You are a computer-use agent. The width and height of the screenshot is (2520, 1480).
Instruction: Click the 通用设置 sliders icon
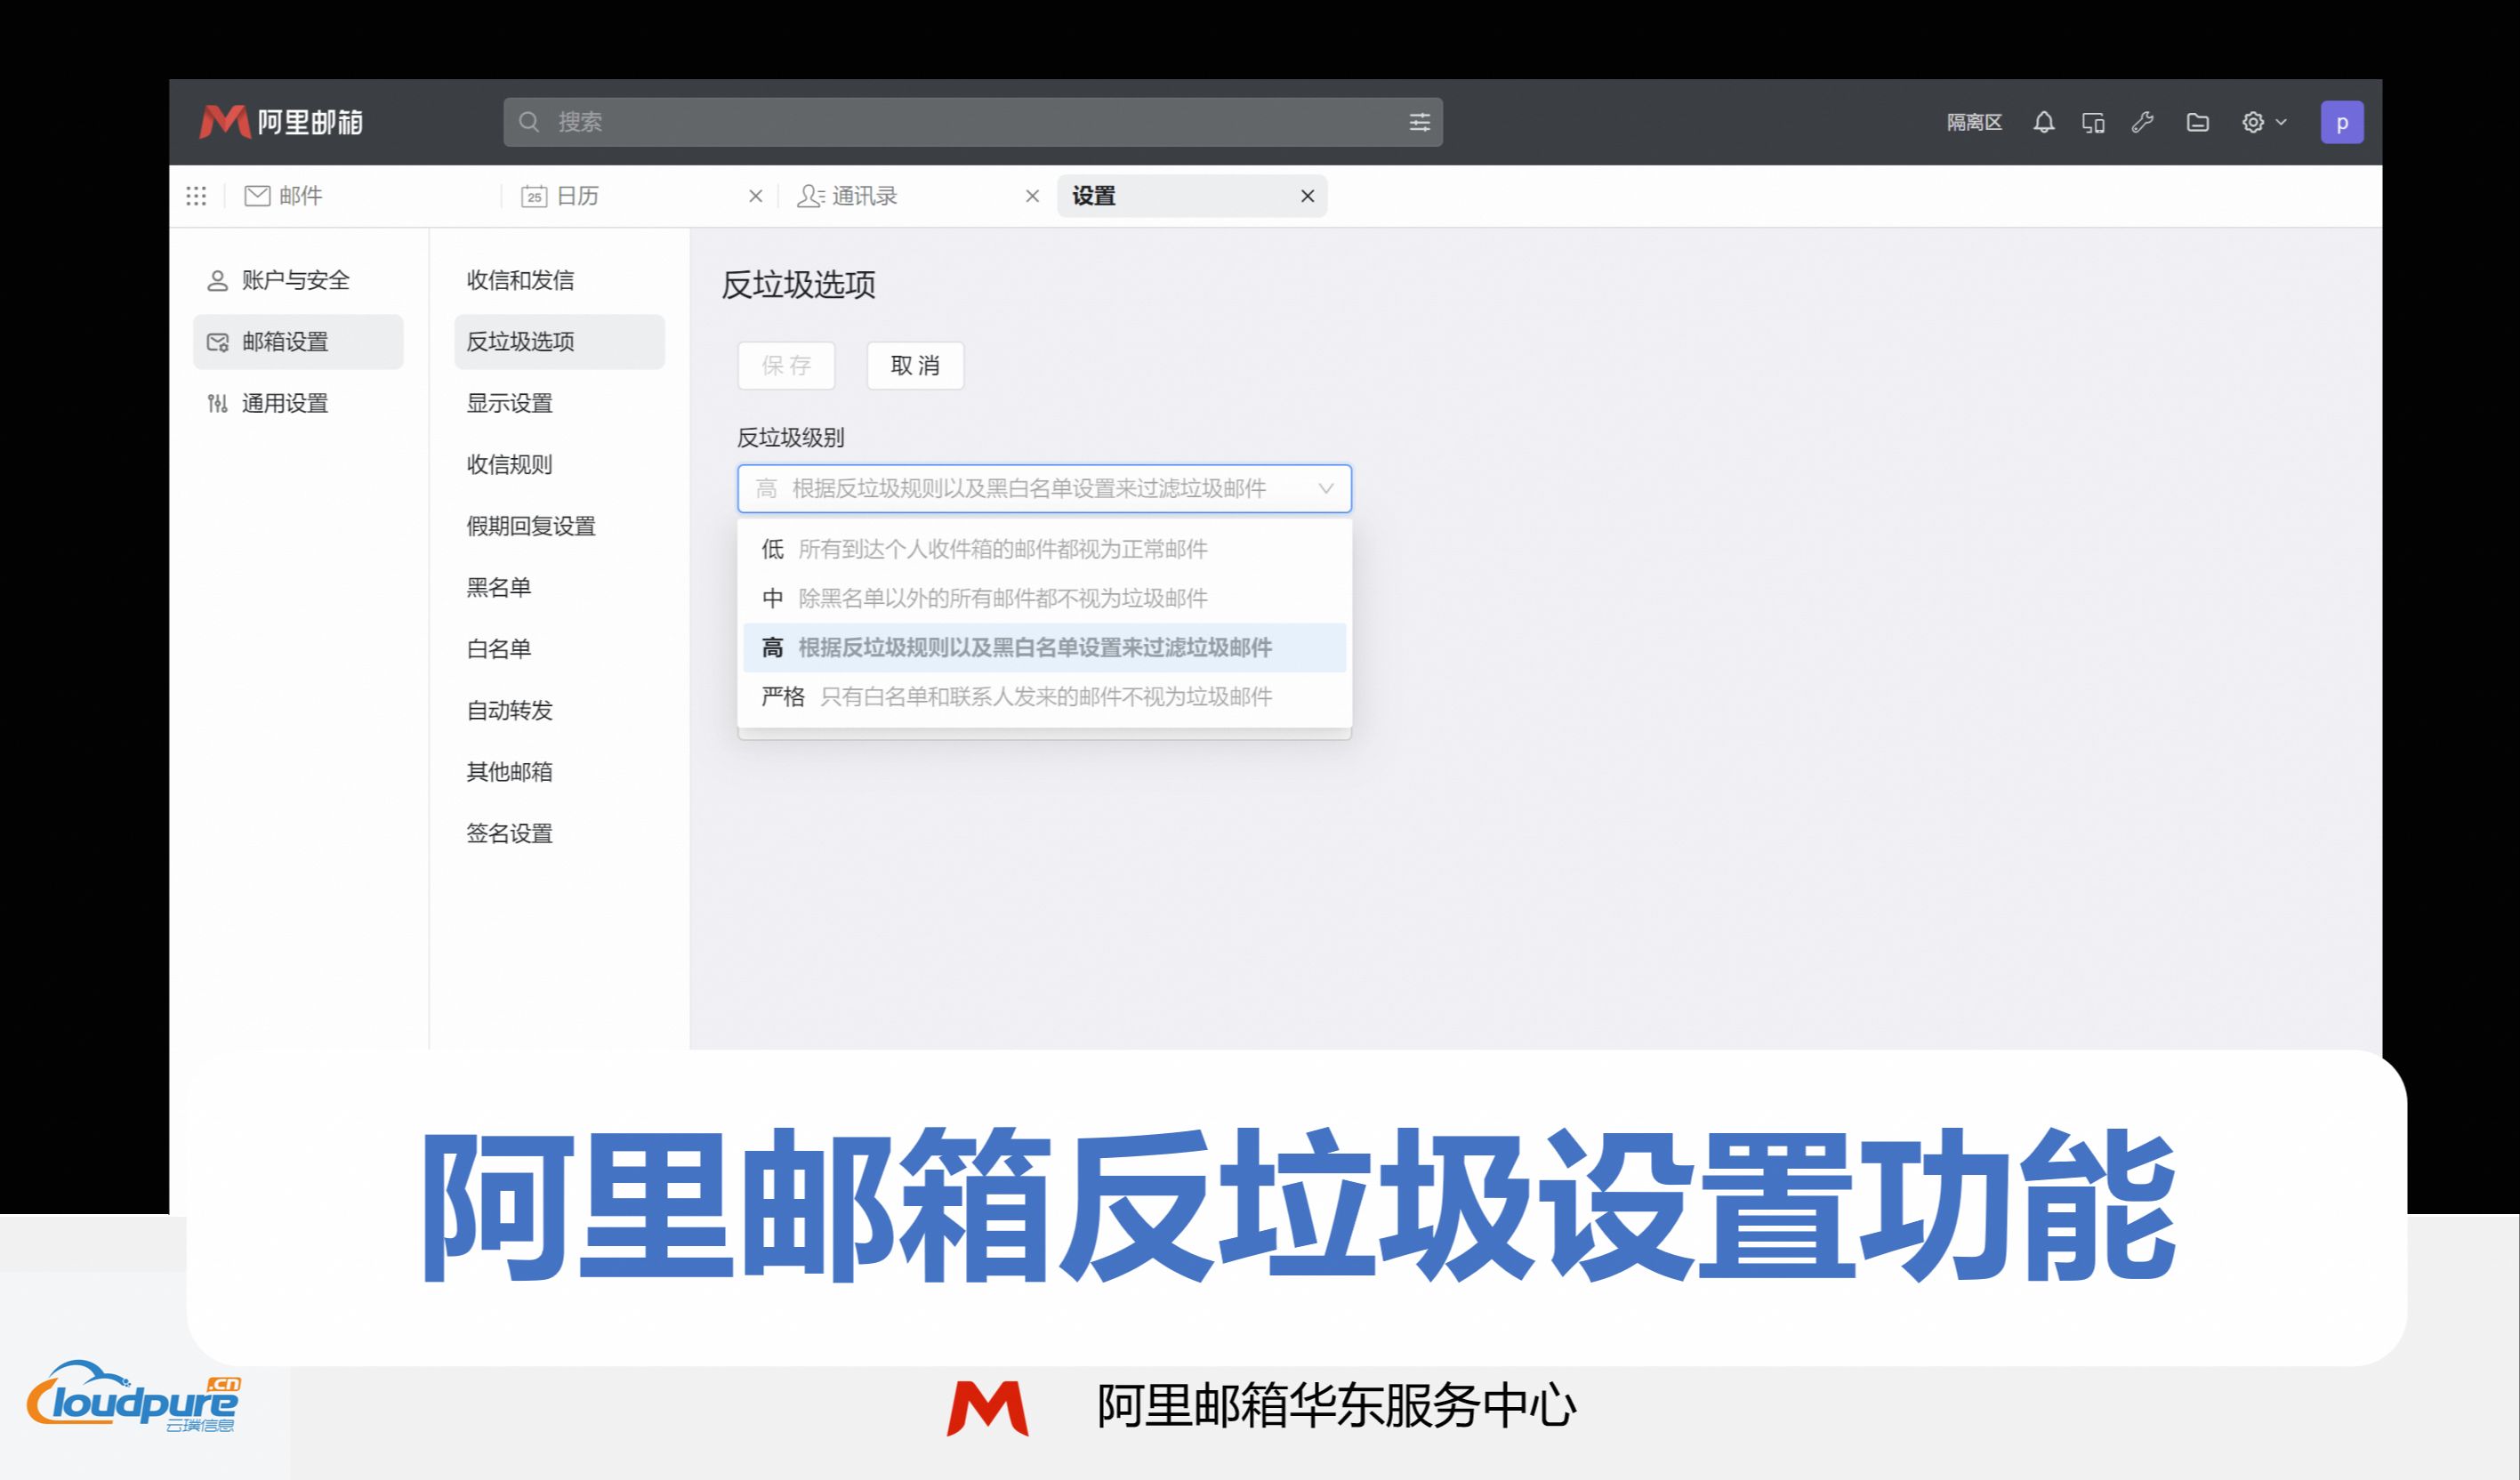click(217, 403)
